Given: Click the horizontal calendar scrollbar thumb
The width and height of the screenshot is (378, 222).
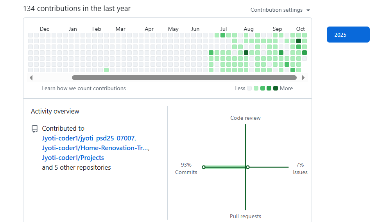Looking at the screenshot, I should click(x=184, y=78).
